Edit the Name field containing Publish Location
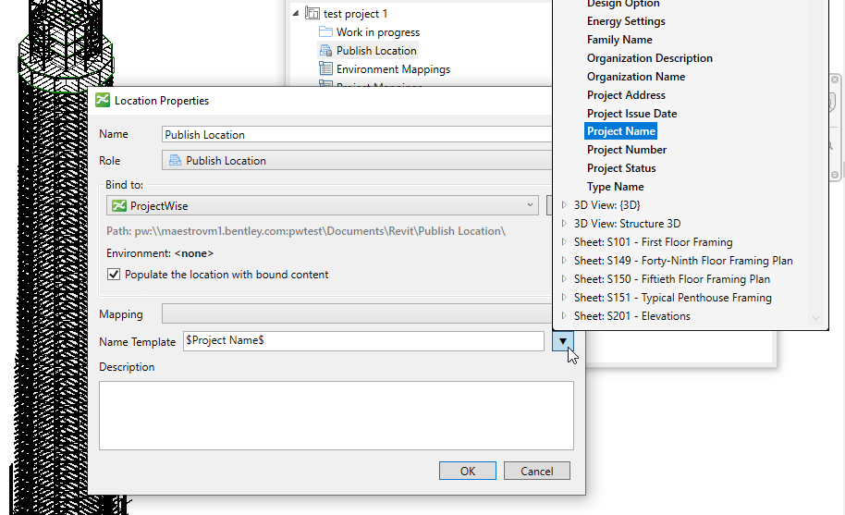The width and height of the screenshot is (845, 515). click(356, 135)
